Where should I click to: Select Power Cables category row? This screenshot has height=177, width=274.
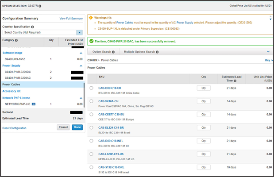tap(42, 85)
